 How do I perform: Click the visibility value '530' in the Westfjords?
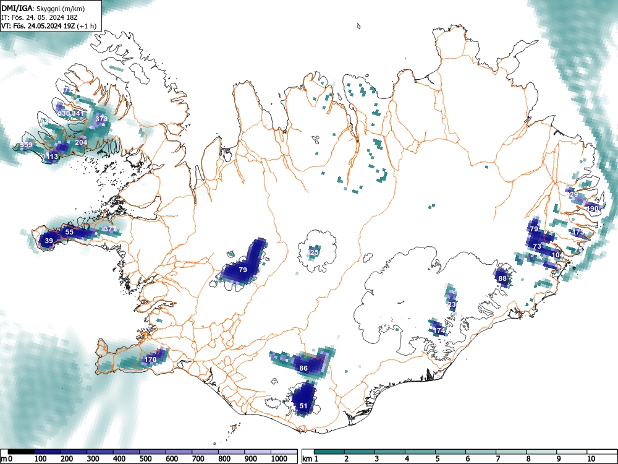pos(64,113)
